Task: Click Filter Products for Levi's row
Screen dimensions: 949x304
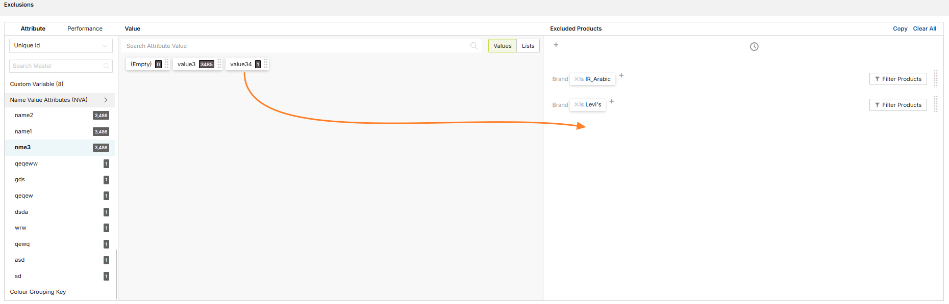Action: point(897,105)
